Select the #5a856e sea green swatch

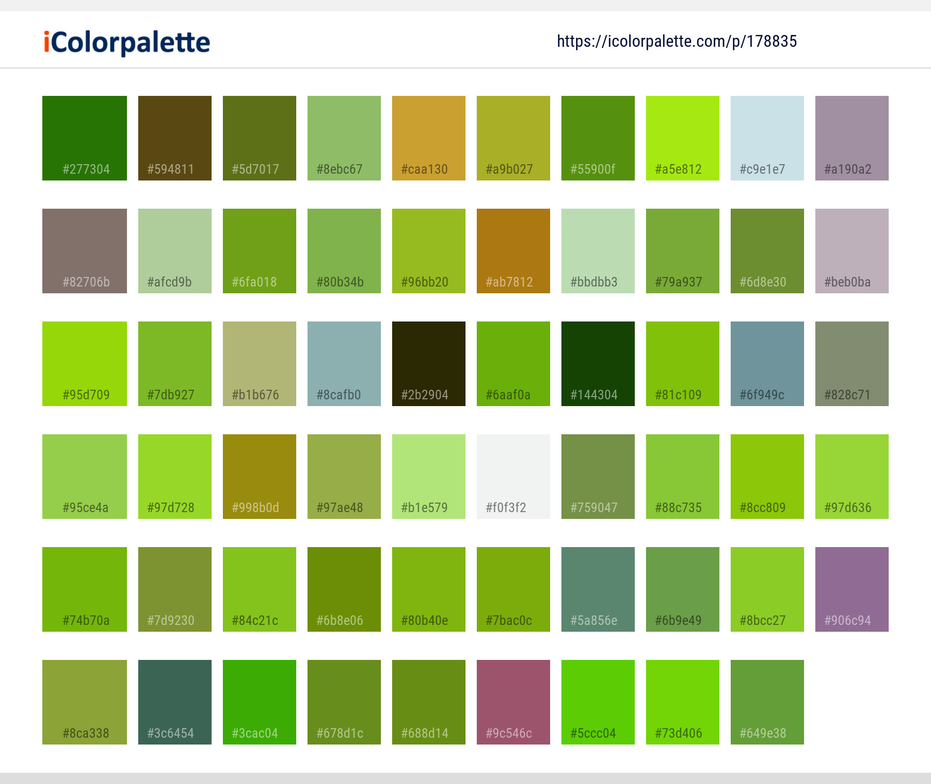[598, 589]
